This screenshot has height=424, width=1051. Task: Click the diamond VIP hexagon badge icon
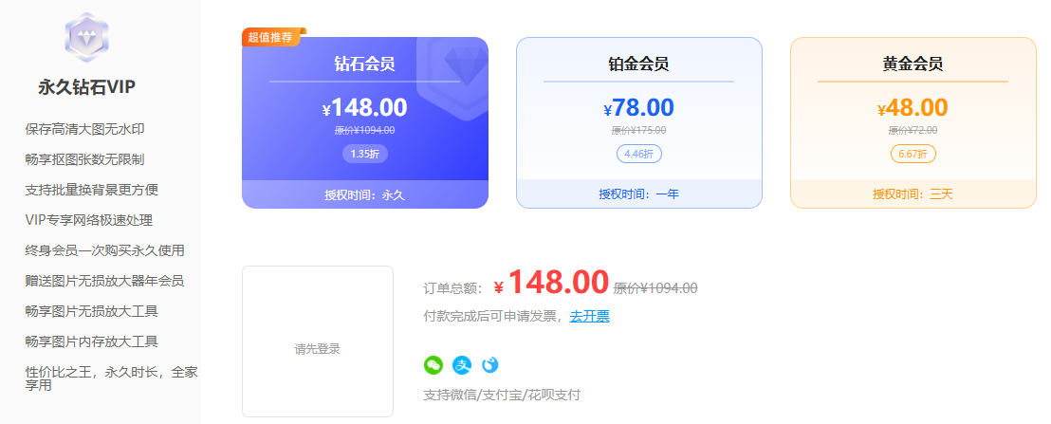click(x=86, y=38)
